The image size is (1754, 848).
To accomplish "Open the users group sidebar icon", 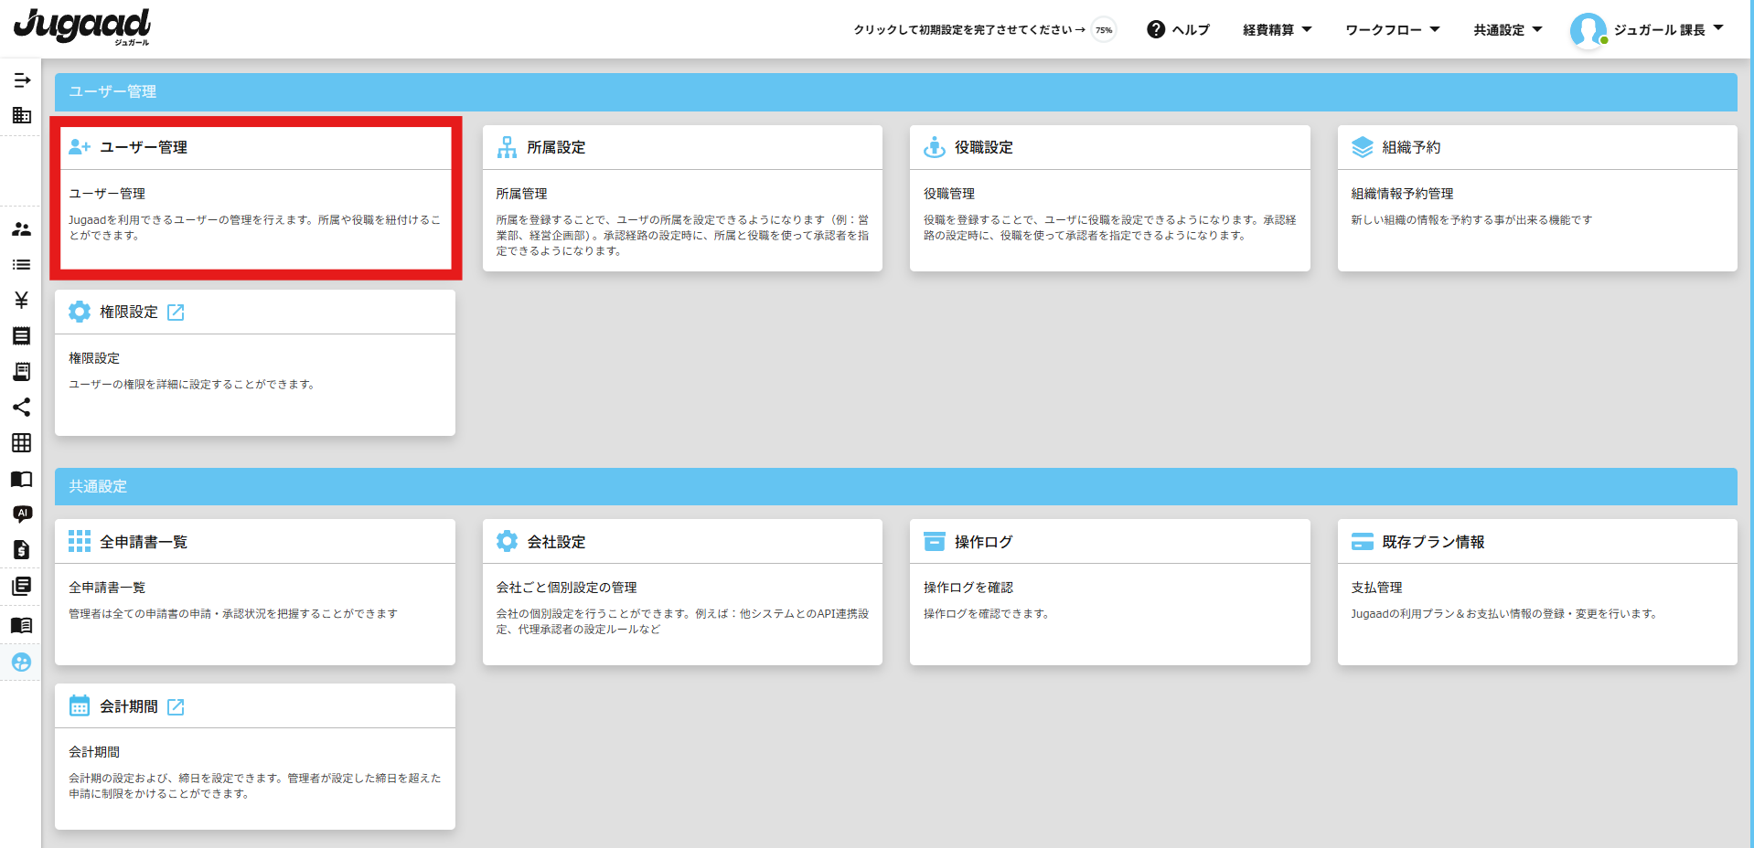I will pyautogui.click(x=22, y=229).
